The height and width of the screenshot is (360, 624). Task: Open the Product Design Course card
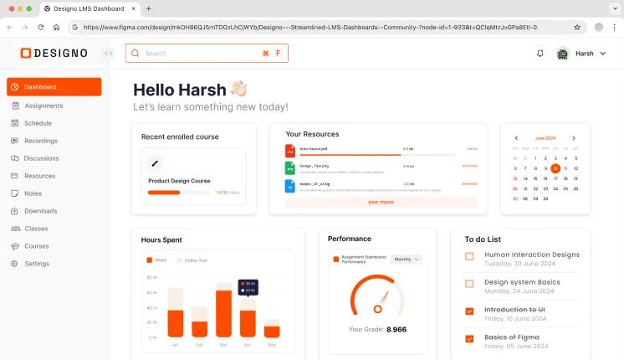point(194,177)
